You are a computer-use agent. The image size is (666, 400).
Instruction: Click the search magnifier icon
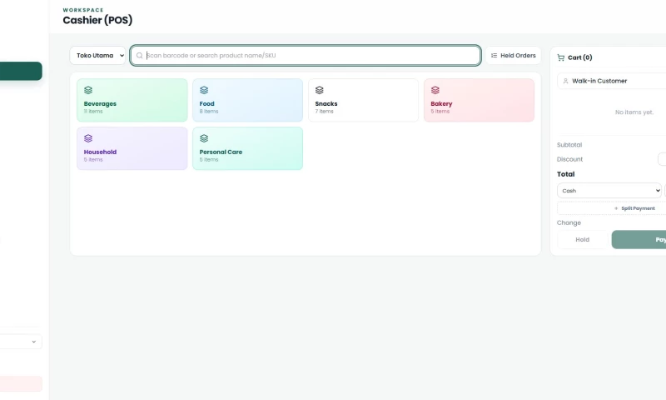(x=139, y=56)
